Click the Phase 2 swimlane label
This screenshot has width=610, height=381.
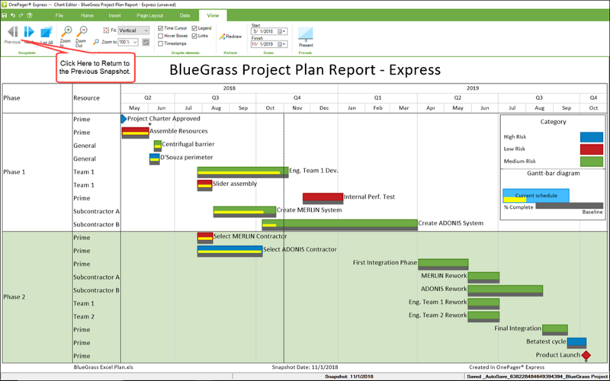point(14,296)
